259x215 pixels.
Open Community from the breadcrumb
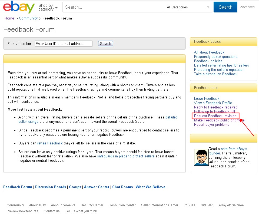[x=28, y=18]
